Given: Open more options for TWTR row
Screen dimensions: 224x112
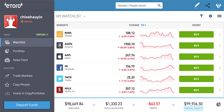Looking at the screenshot, I should (220, 79).
